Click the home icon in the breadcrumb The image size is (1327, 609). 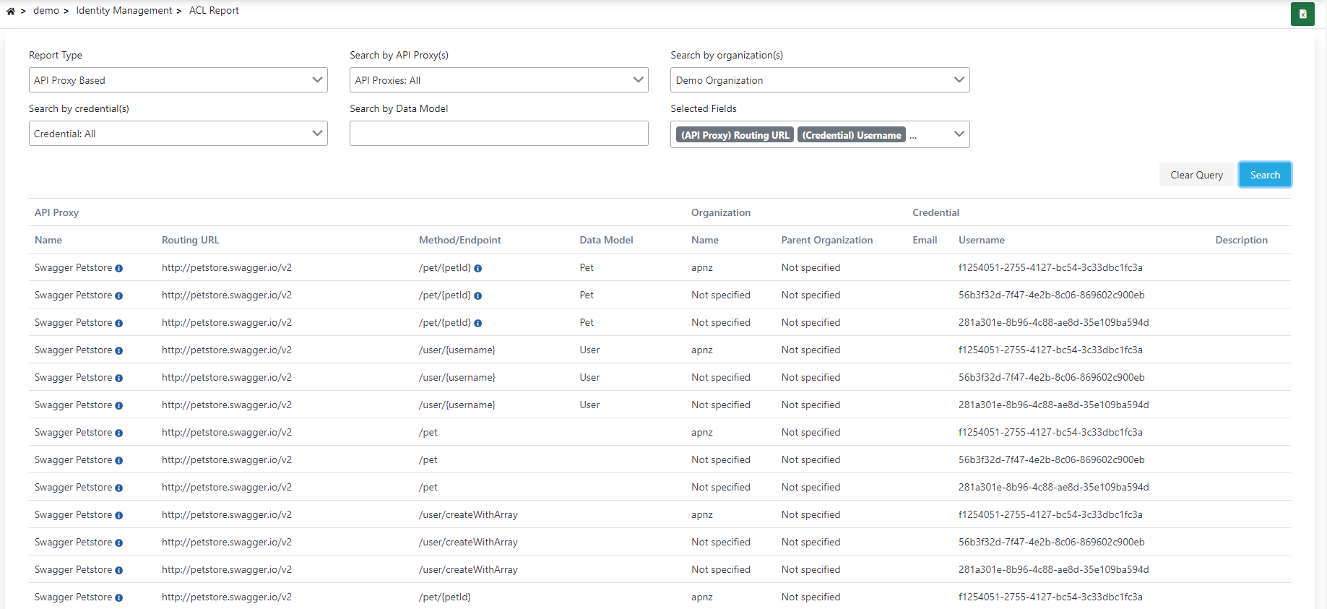(x=11, y=11)
